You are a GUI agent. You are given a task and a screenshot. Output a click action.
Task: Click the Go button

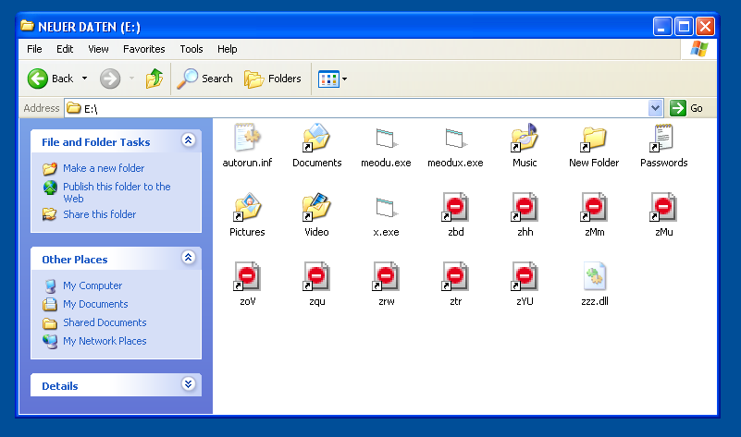click(687, 108)
